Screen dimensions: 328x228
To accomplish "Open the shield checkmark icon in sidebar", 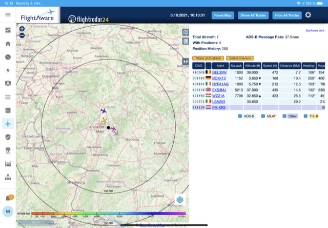I will 8,137.
